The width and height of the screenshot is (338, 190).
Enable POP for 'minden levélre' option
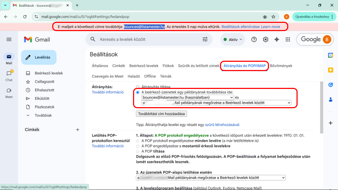(138, 141)
